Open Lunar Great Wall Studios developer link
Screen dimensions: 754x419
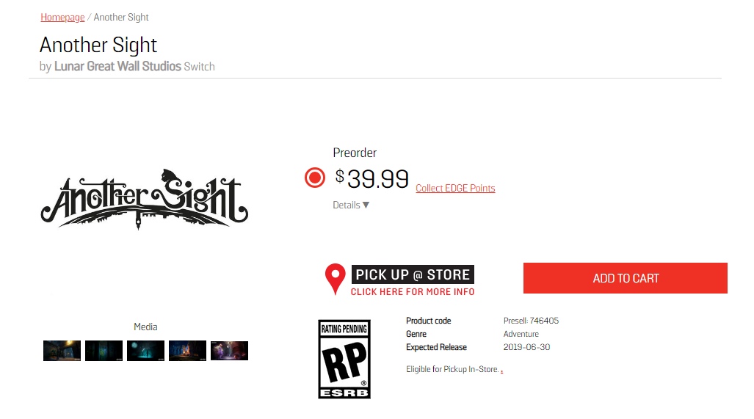[x=117, y=67]
